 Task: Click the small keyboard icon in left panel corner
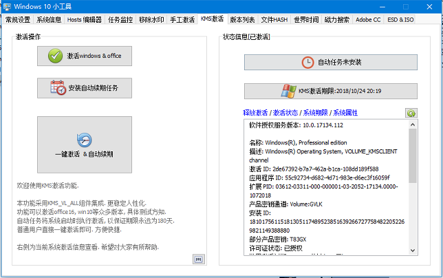(197, 258)
